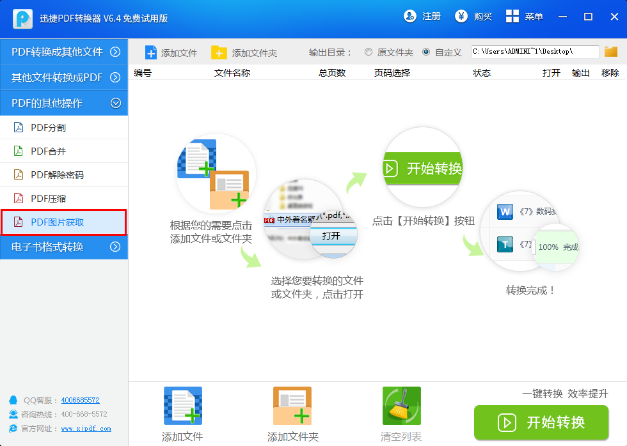The image size is (627, 446).
Task: Click 添加文件 text in top toolbar
Action: [179, 52]
